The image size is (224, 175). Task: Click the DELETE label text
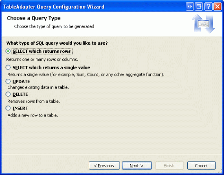20,94
